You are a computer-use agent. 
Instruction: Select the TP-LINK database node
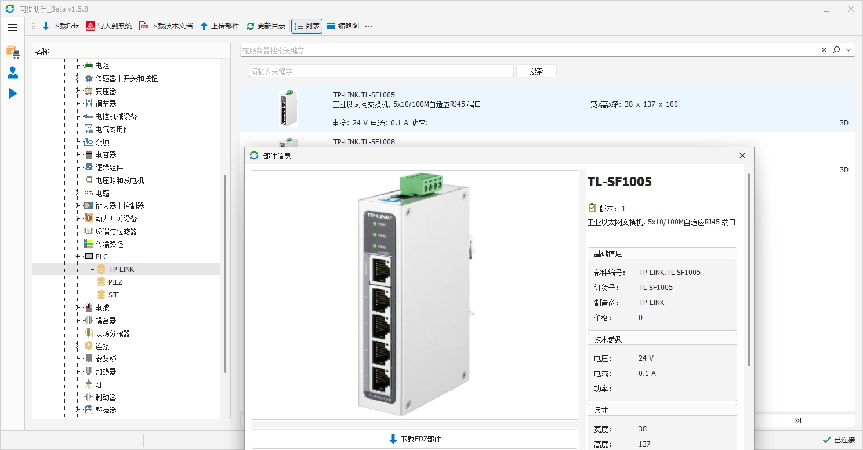[121, 270]
